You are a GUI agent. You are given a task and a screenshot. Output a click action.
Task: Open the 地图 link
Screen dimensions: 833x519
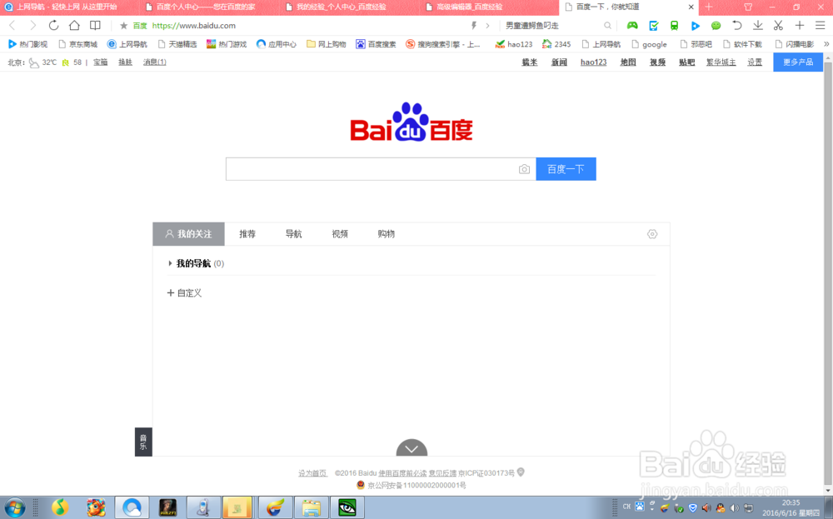628,62
